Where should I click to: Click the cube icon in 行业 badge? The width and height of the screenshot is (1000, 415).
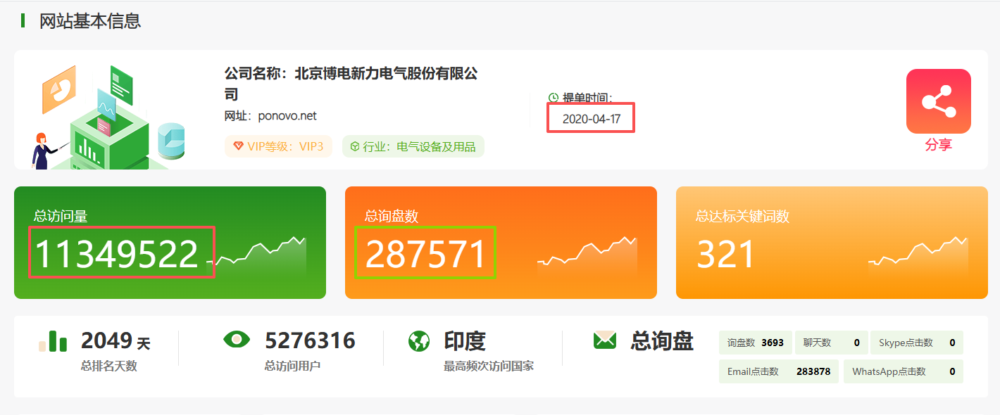[356, 146]
